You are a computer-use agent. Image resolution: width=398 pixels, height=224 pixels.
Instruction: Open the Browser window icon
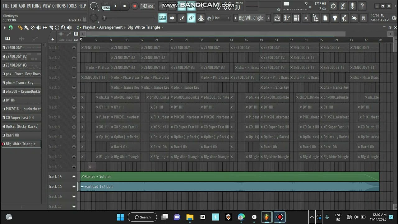(316, 18)
